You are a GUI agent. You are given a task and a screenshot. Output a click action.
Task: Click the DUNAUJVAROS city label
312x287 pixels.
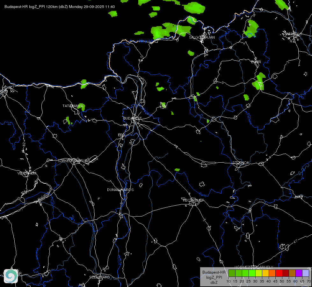point(120,190)
